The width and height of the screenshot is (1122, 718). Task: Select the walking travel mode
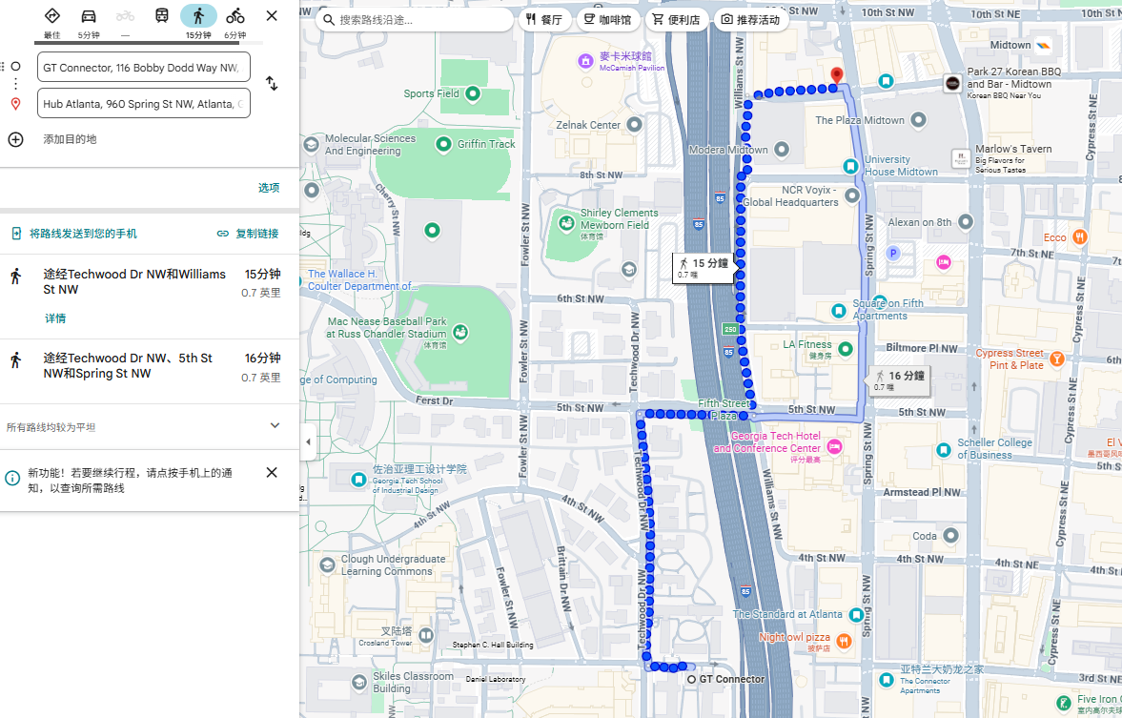click(x=198, y=16)
